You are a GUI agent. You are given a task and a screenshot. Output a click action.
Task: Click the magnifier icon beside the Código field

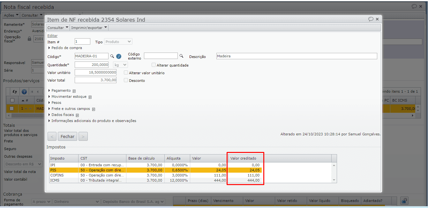(x=112, y=56)
